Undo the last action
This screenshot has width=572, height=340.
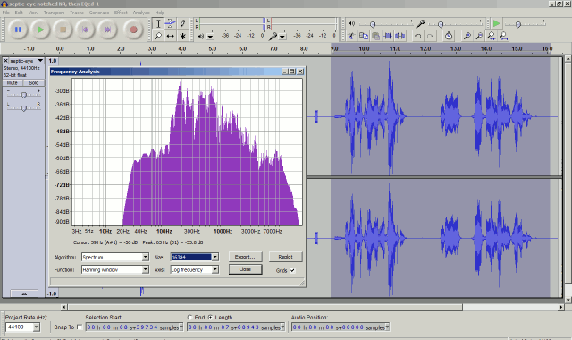tap(418, 36)
